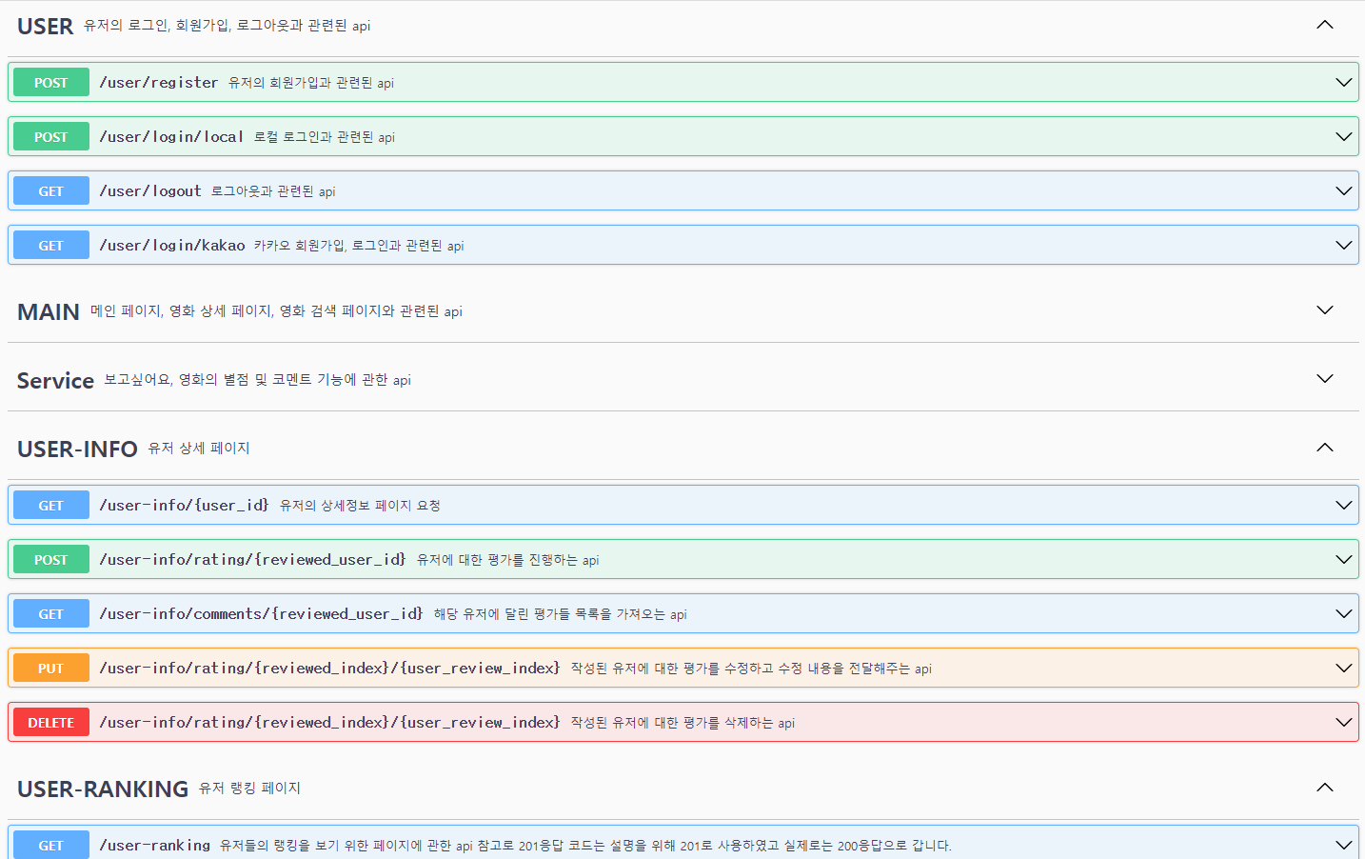Open the /user-info/comments/{reviewed_user_id} path
1365x859 pixels.
261,614
